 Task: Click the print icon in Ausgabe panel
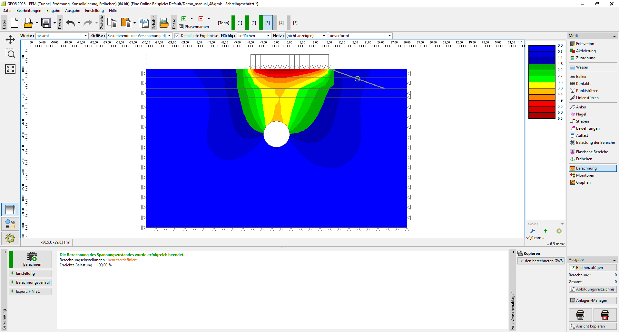pyautogui.click(x=580, y=315)
